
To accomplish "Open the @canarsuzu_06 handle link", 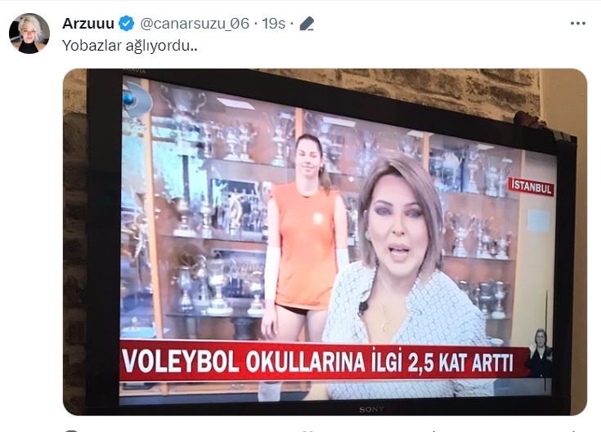I will pyautogui.click(x=195, y=24).
